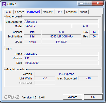Click the Model field 04VWF2

tap(48, 26)
